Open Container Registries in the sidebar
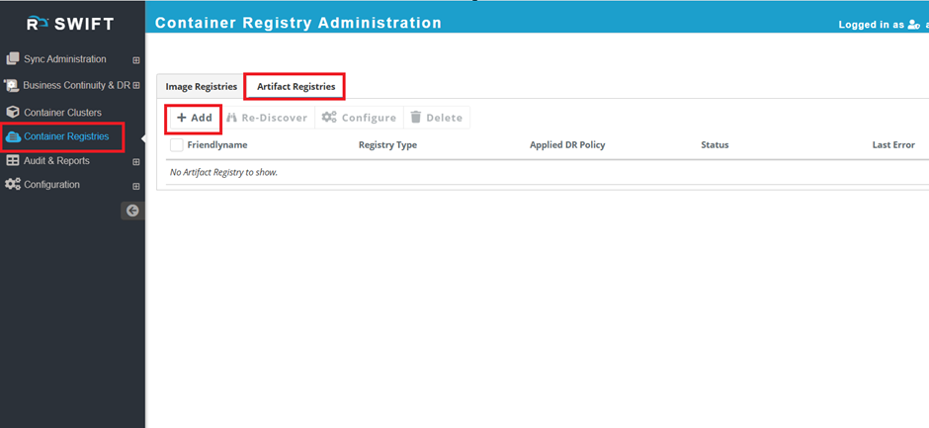Image resolution: width=929 pixels, height=428 pixels. pos(66,136)
